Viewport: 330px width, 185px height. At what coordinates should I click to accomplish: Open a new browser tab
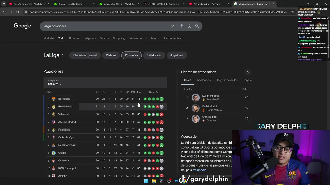280,4
